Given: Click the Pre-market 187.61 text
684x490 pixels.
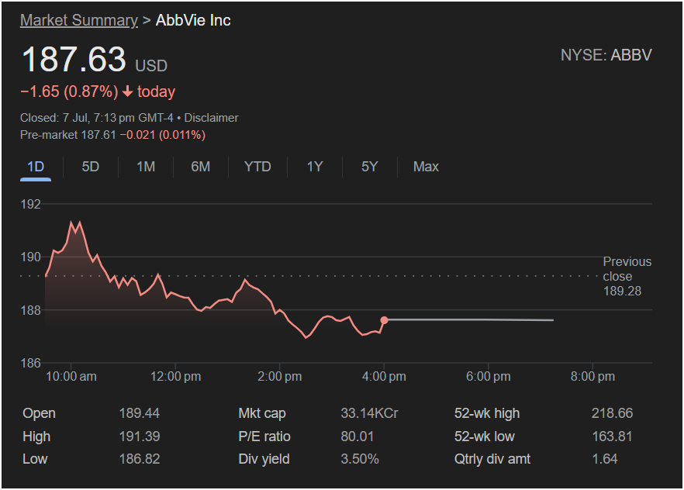Looking at the screenshot, I should coord(68,135).
